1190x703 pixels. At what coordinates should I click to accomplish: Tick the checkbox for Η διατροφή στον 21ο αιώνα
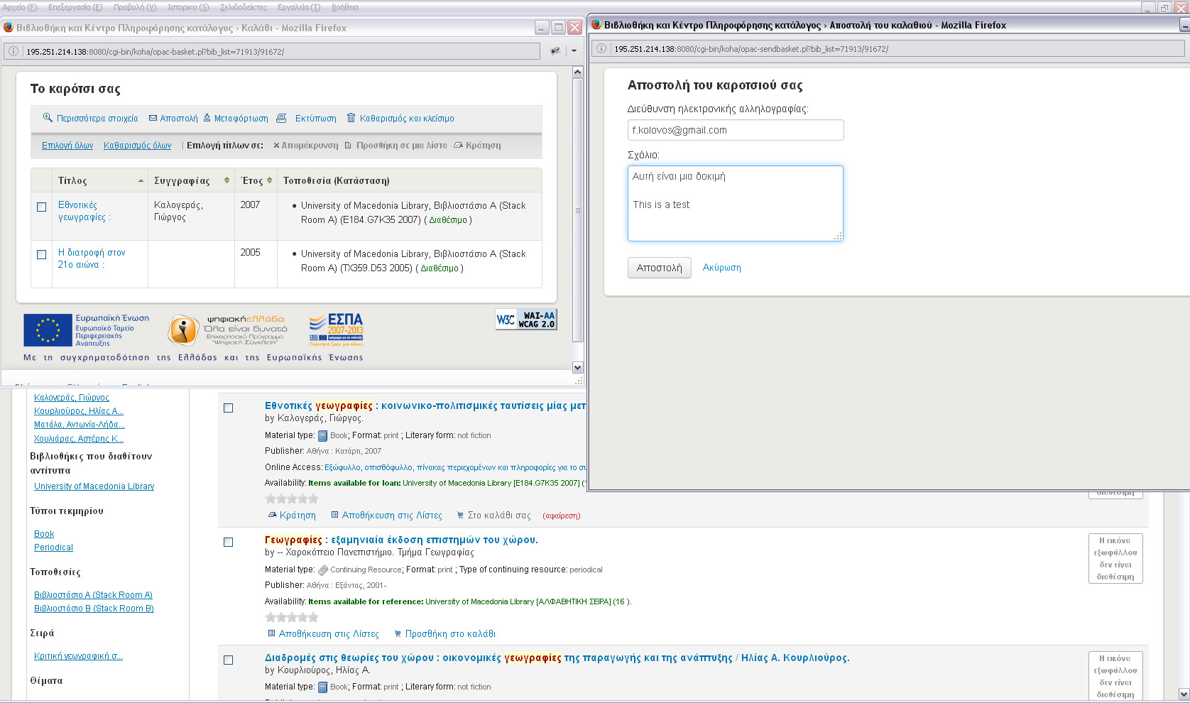(41, 254)
